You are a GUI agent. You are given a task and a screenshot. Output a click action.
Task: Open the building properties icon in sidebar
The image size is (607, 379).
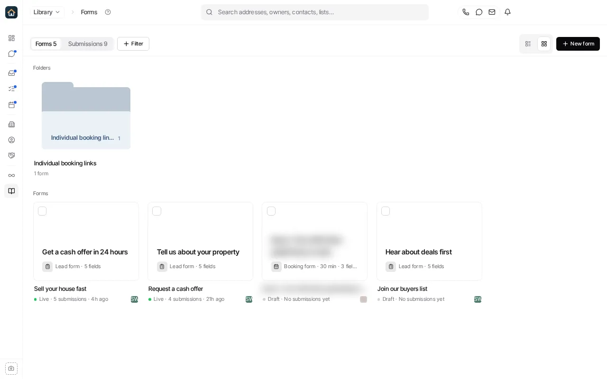coord(11,124)
